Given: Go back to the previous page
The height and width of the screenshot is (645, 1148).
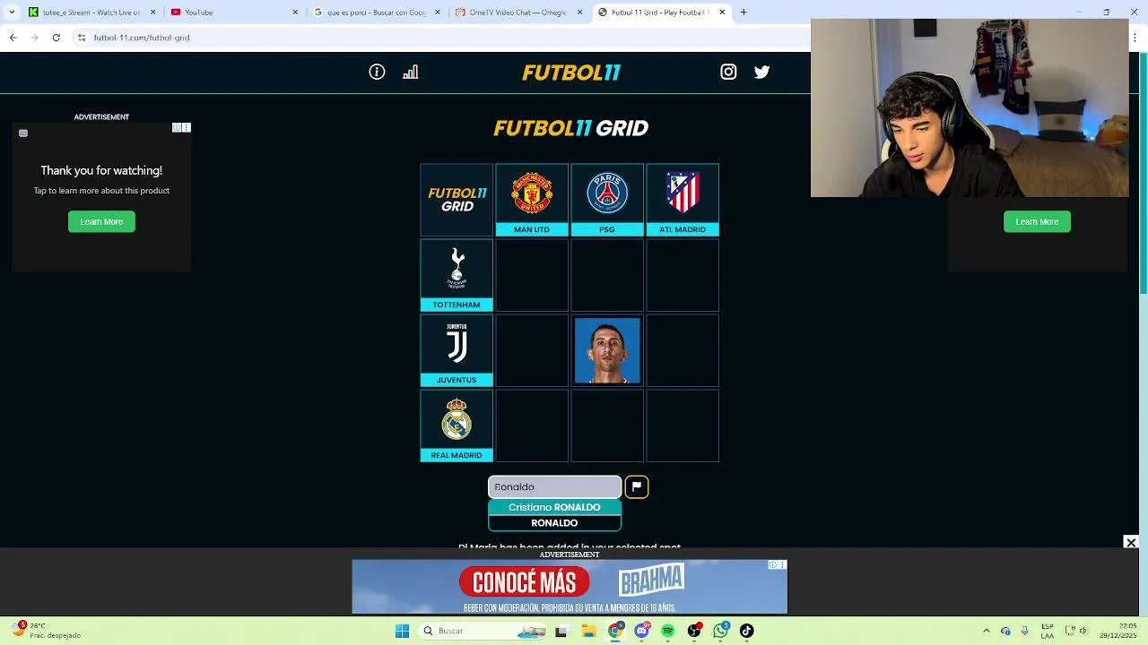Looking at the screenshot, I should pos(13,38).
